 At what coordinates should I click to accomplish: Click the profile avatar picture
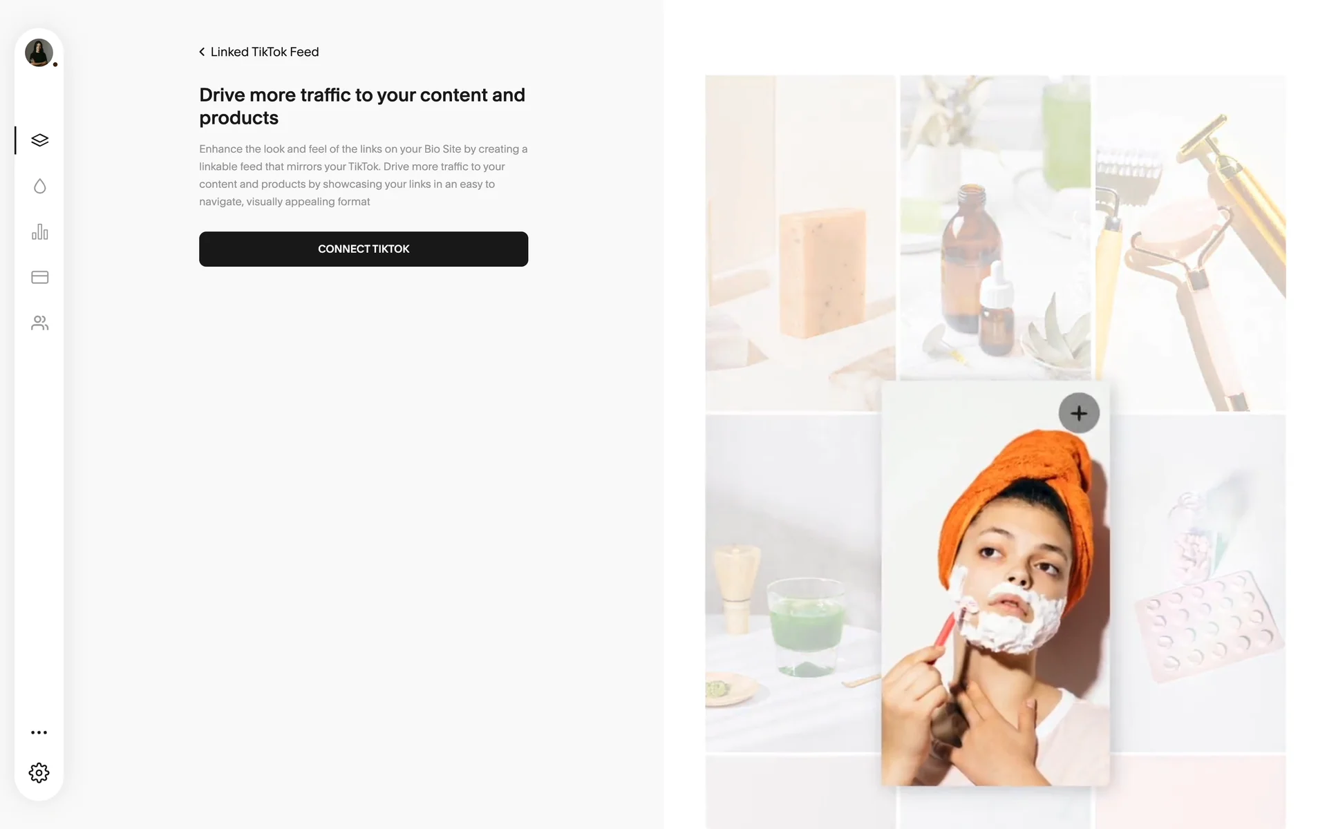pos(39,53)
